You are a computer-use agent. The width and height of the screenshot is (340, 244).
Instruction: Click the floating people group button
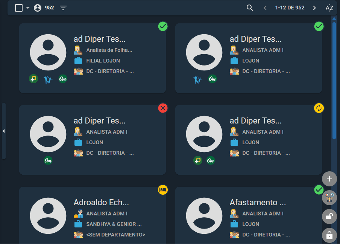tap(329, 198)
